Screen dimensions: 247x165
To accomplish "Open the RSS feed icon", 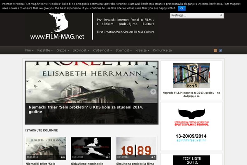I will coord(215,50).
